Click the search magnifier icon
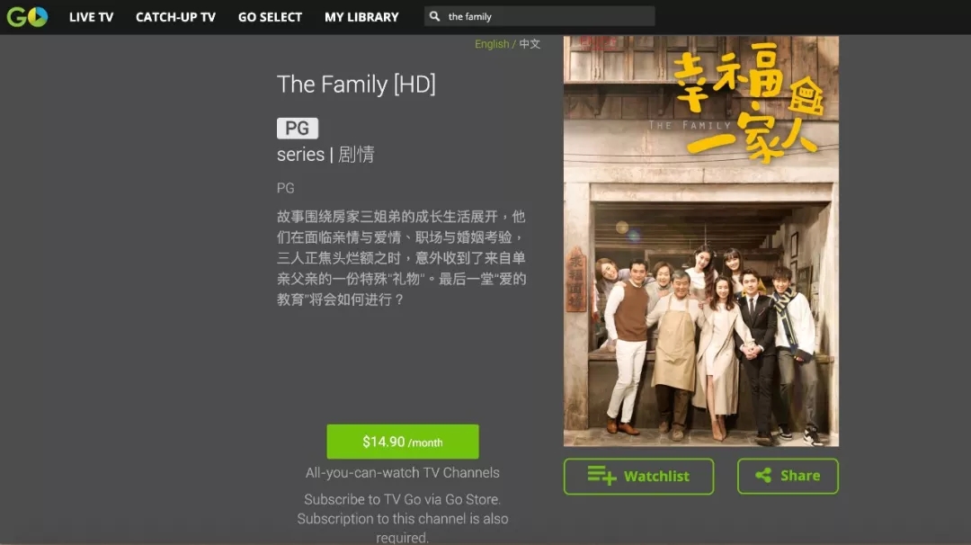Screen dimensions: 971x545 tap(435, 17)
